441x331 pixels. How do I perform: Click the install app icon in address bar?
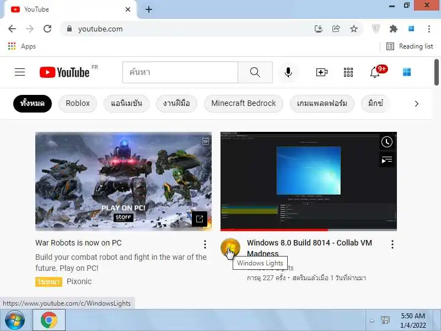pos(319,29)
